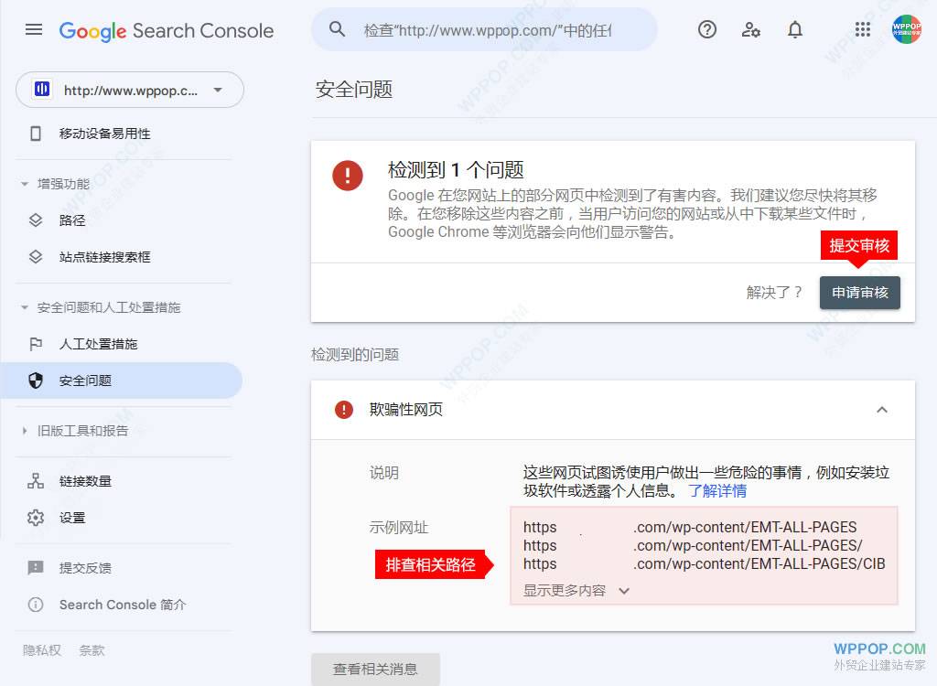Click the 解决了？ text
937x686 pixels.
pos(774,293)
